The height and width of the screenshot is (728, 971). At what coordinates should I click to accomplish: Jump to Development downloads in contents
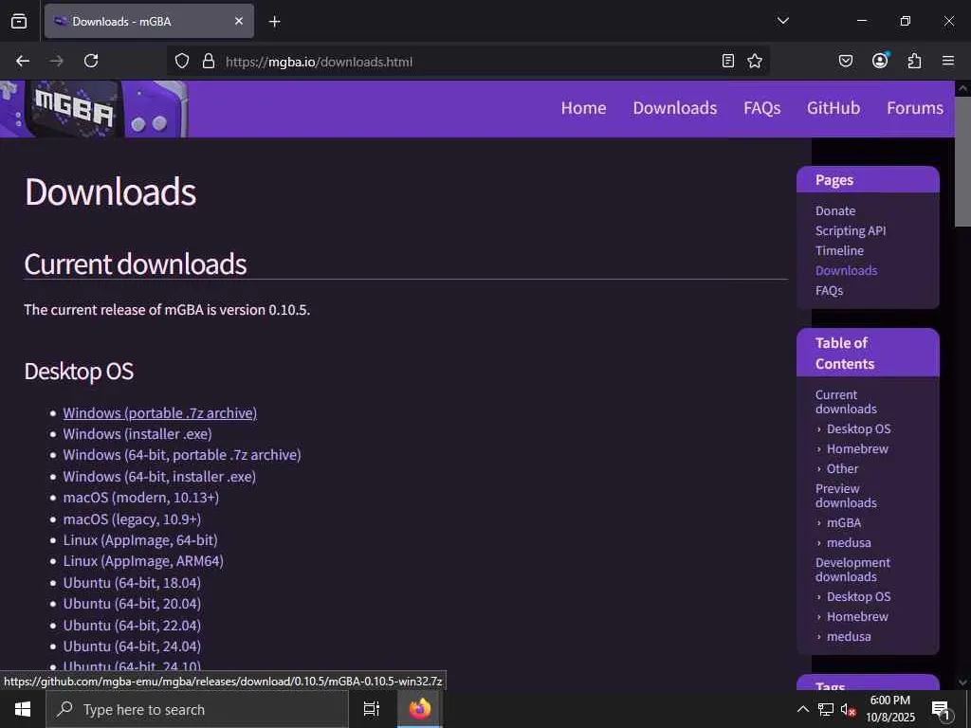[x=852, y=570]
